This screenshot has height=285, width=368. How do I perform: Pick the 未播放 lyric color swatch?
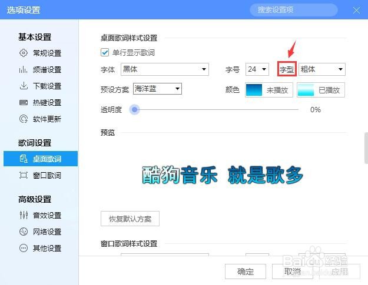(269, 90)
